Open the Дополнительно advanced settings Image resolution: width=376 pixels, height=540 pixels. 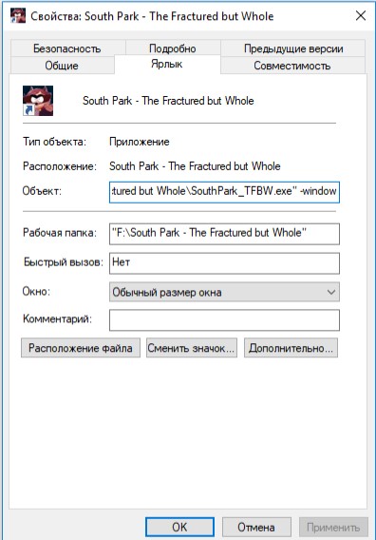[x=291, y=348]
